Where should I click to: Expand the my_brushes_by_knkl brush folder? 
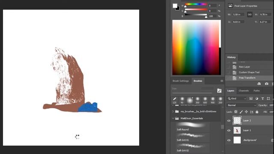pos(173,111)
